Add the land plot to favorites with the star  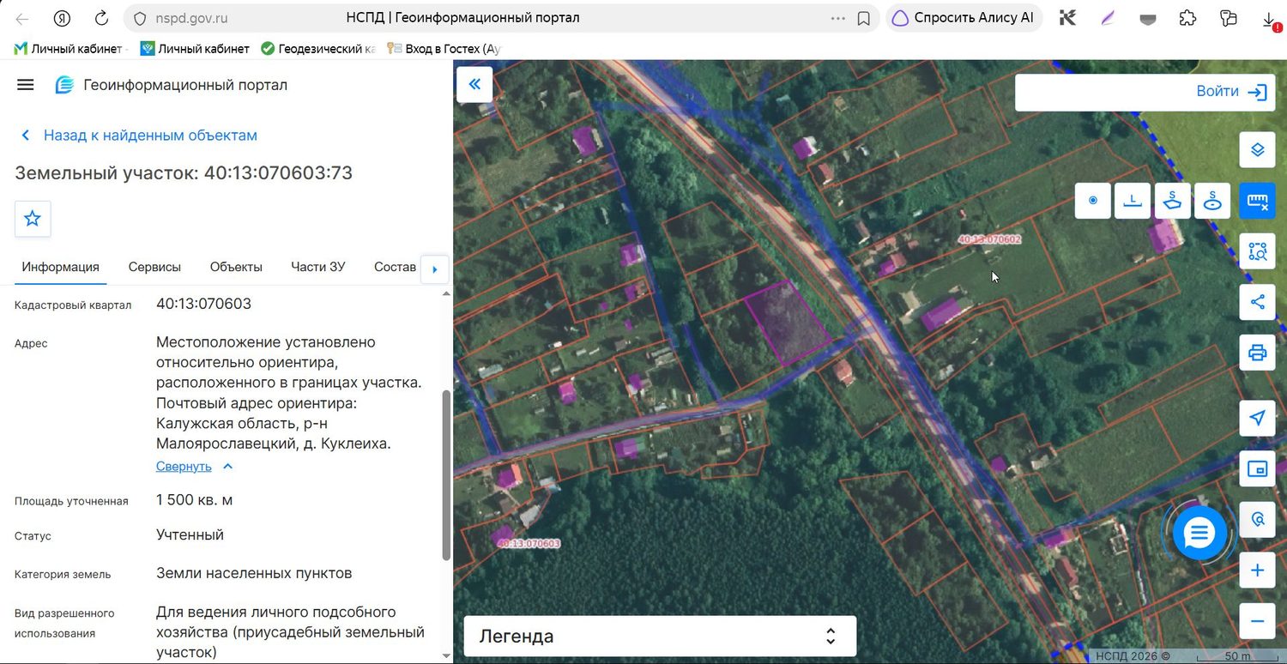(33, 219)
